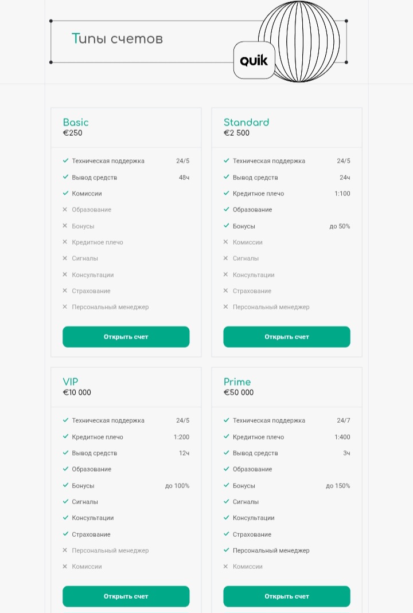Select checkmark next to Техническая поддержка in Basic

(65, 161)
